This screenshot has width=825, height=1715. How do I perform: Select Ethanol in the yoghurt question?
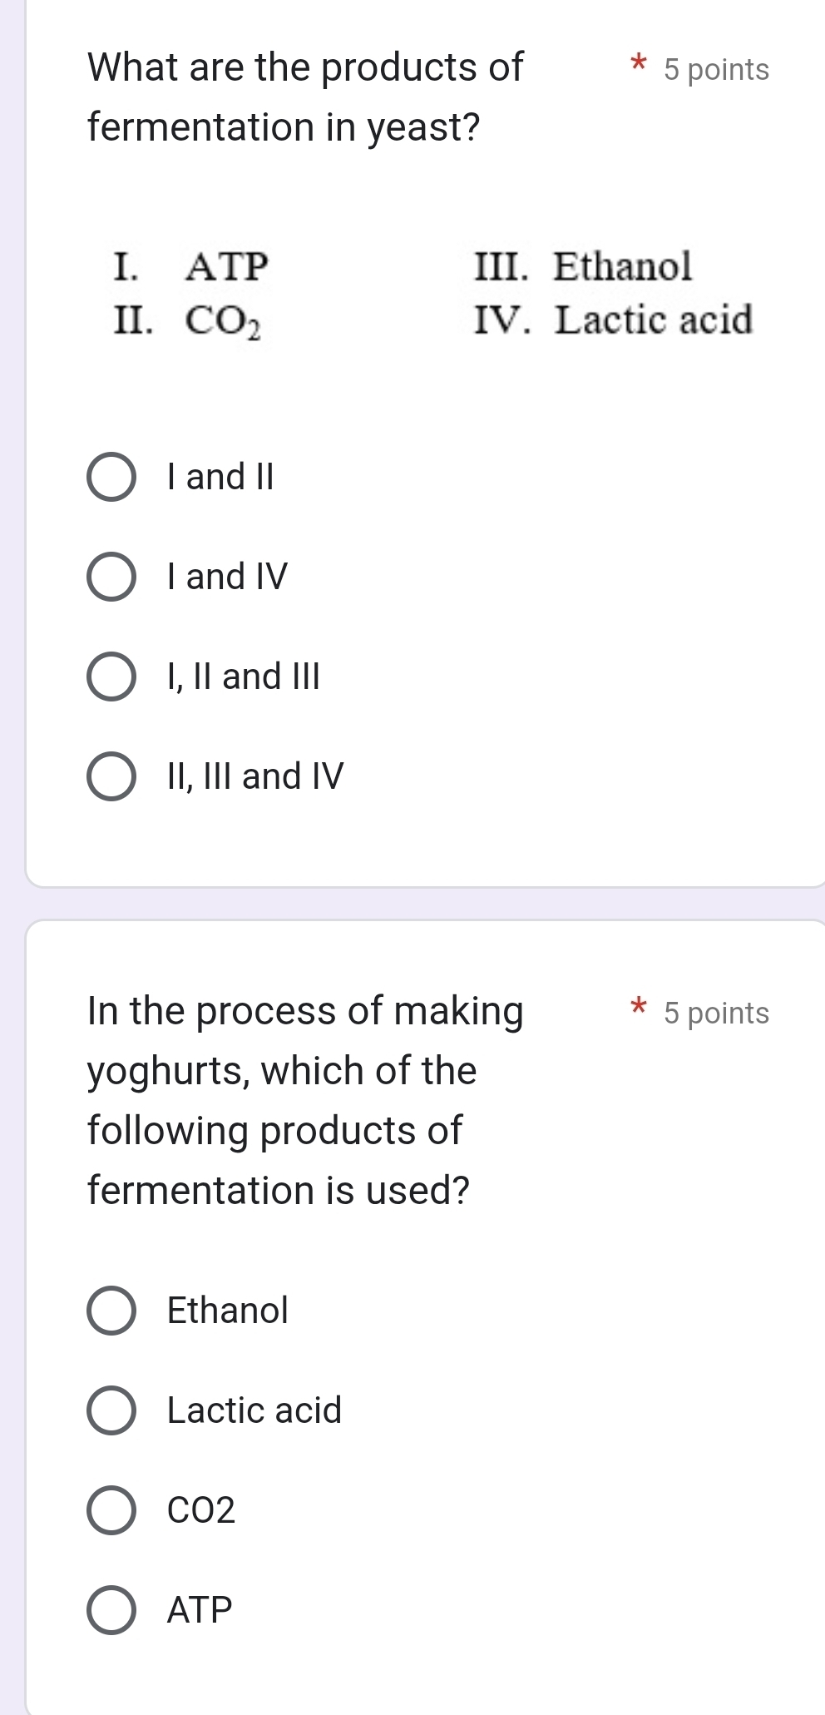113,1311
